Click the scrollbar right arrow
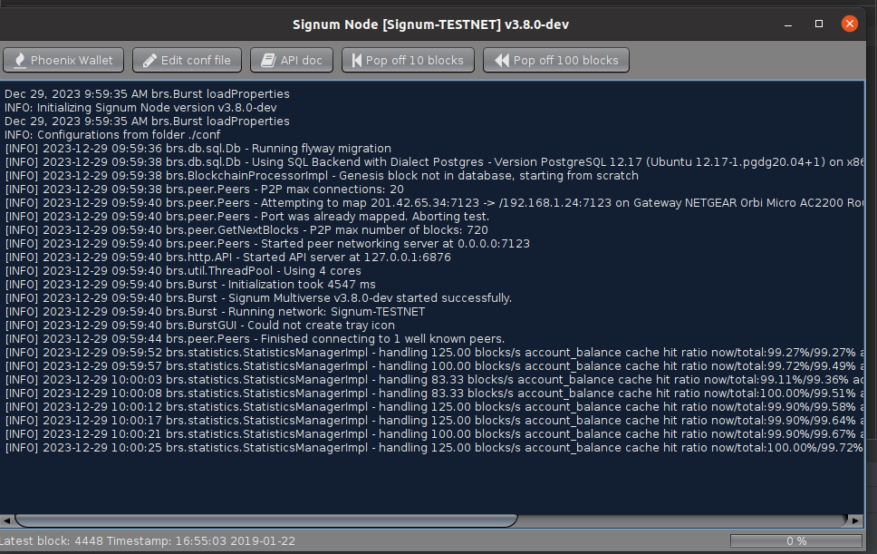Screen dimensions: 877x554 point(856,520)
